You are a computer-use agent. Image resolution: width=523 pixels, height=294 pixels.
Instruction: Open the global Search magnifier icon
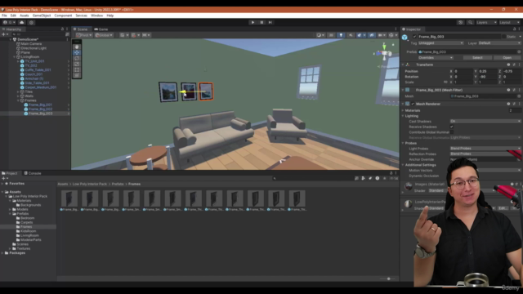pos(471,22)
